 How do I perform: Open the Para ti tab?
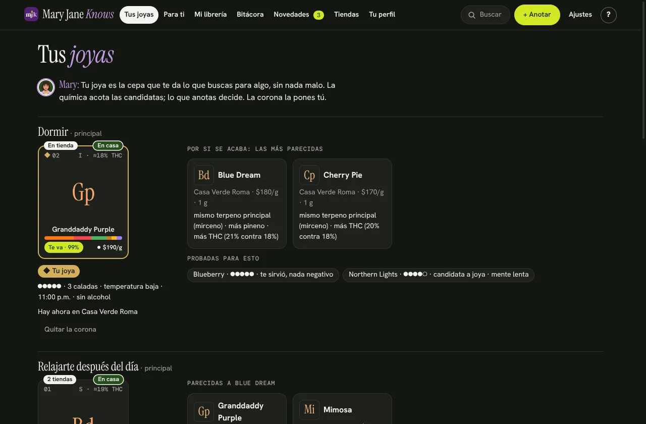[174, 15]
